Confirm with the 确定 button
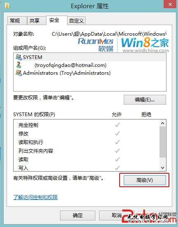The width and height of the screenshot is (178, 227). coord(78,216)
